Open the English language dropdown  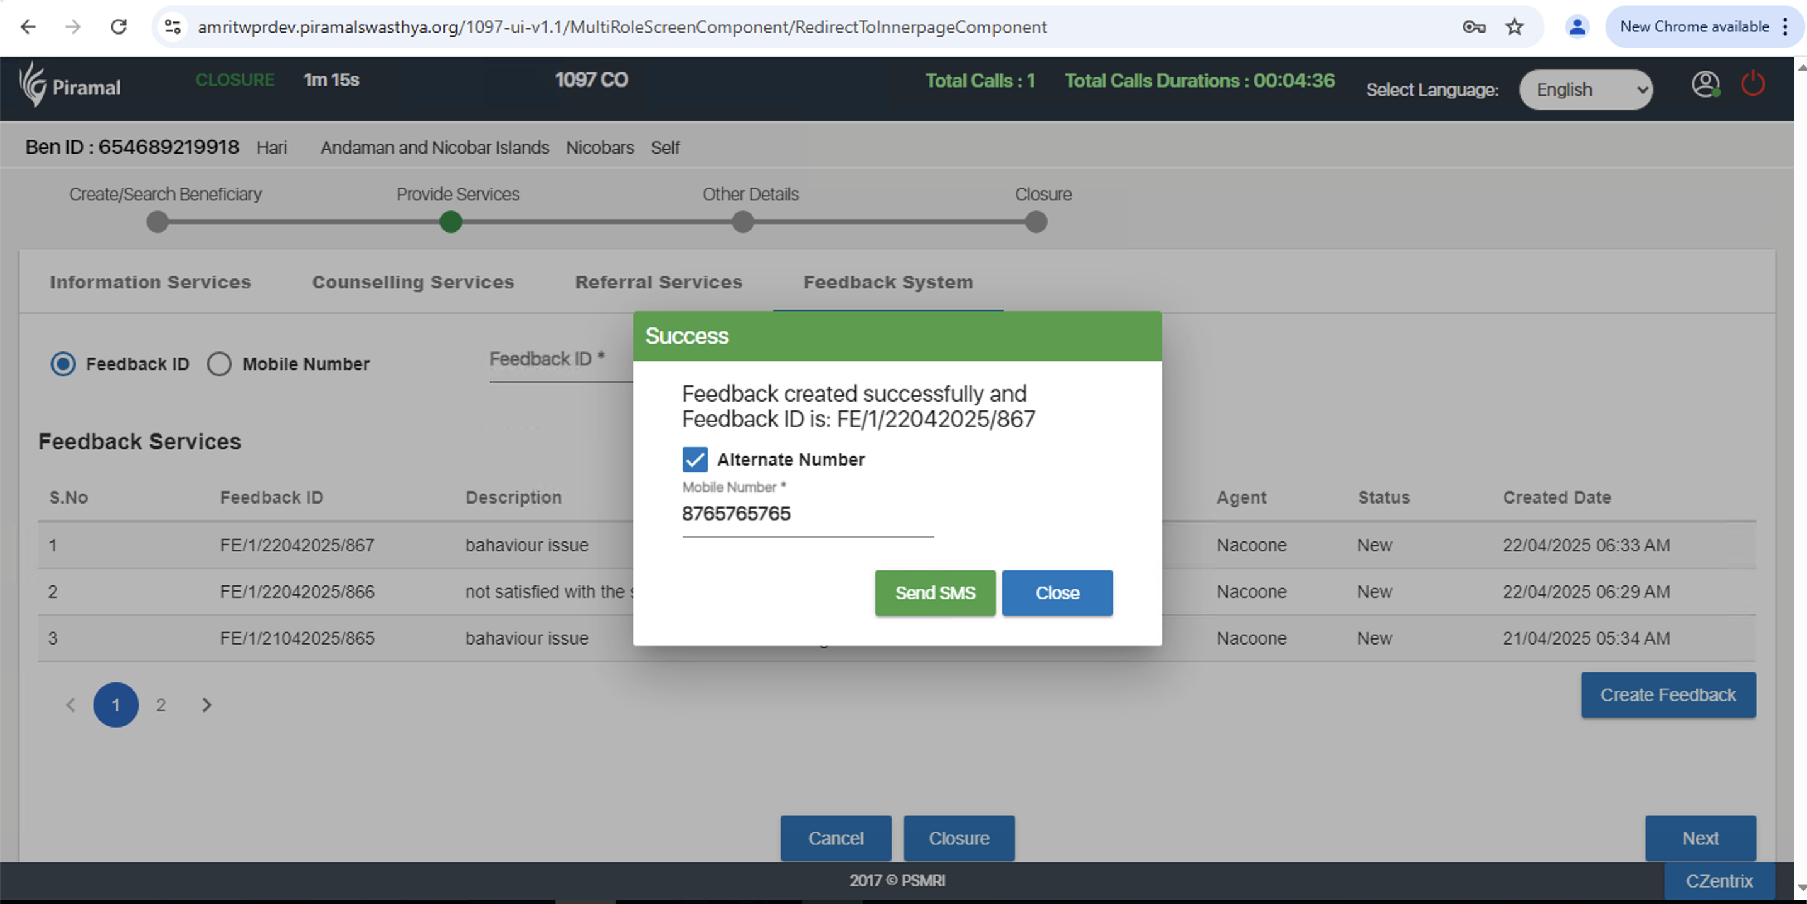[1585, 90]
